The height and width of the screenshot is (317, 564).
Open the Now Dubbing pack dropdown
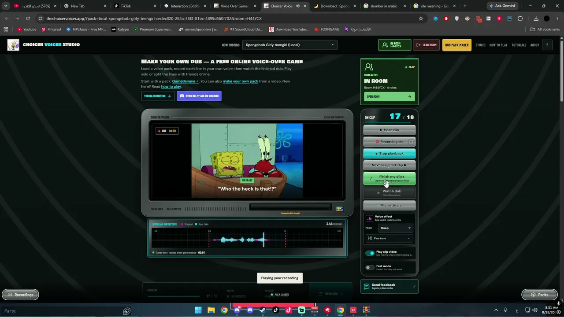click(290, 45)
